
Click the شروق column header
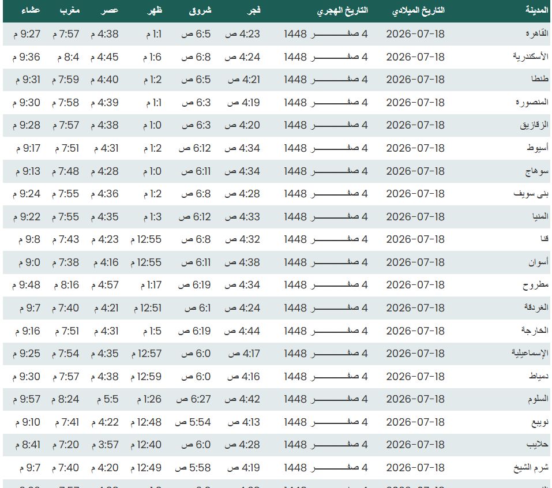pos(200,10)
